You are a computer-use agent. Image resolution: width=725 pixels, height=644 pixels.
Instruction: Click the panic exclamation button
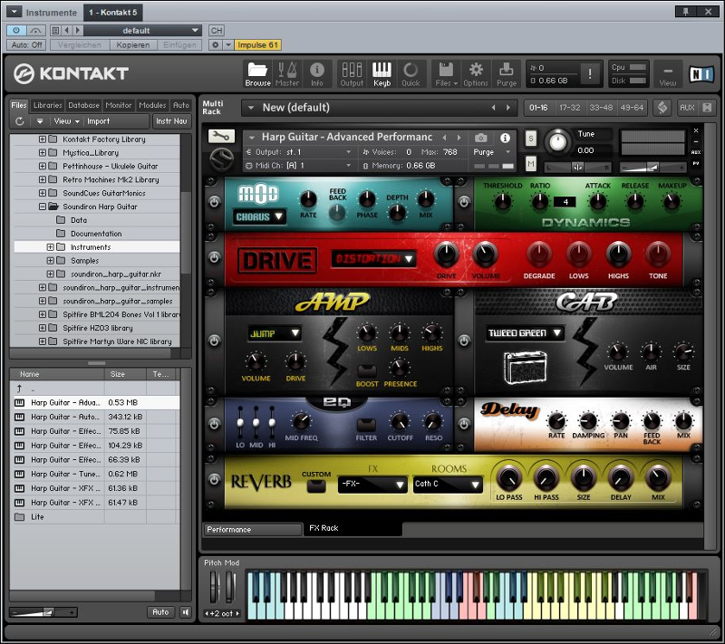coord(590,73)
